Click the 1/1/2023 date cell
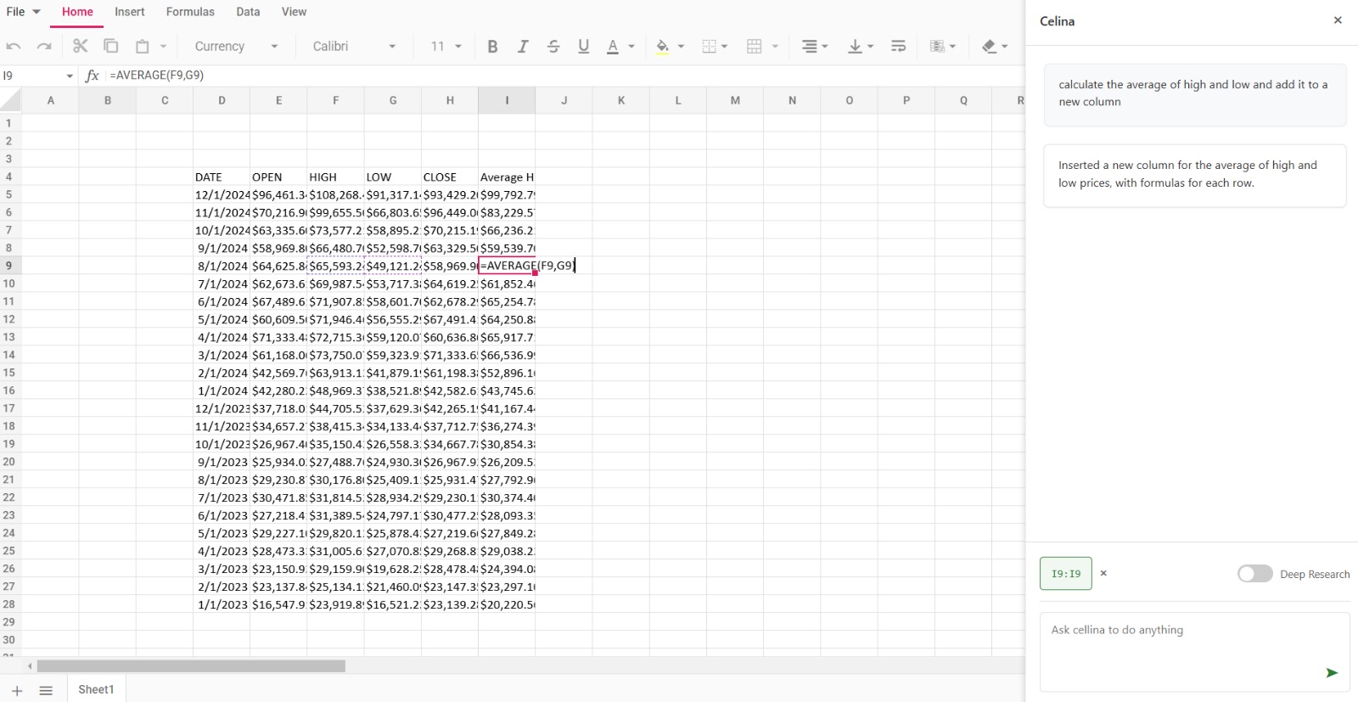 pos(222,604)
